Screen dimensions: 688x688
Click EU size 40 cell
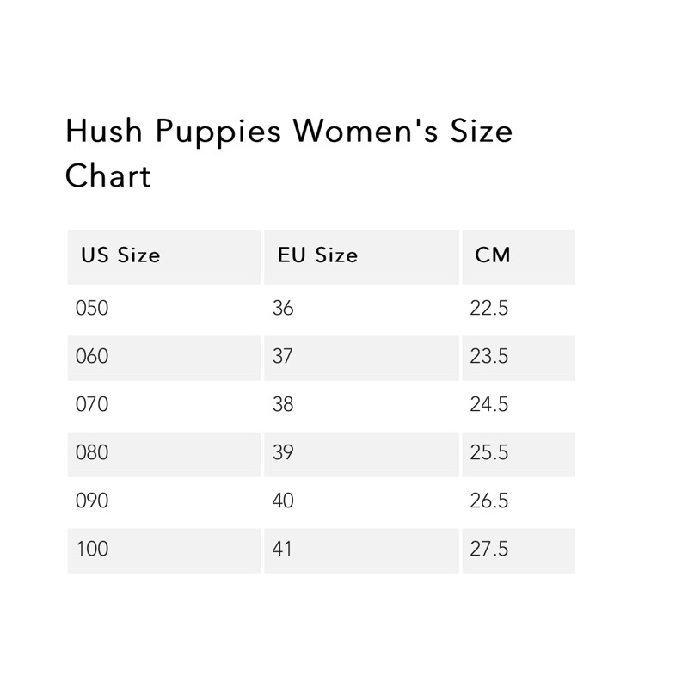click(283, 501)
